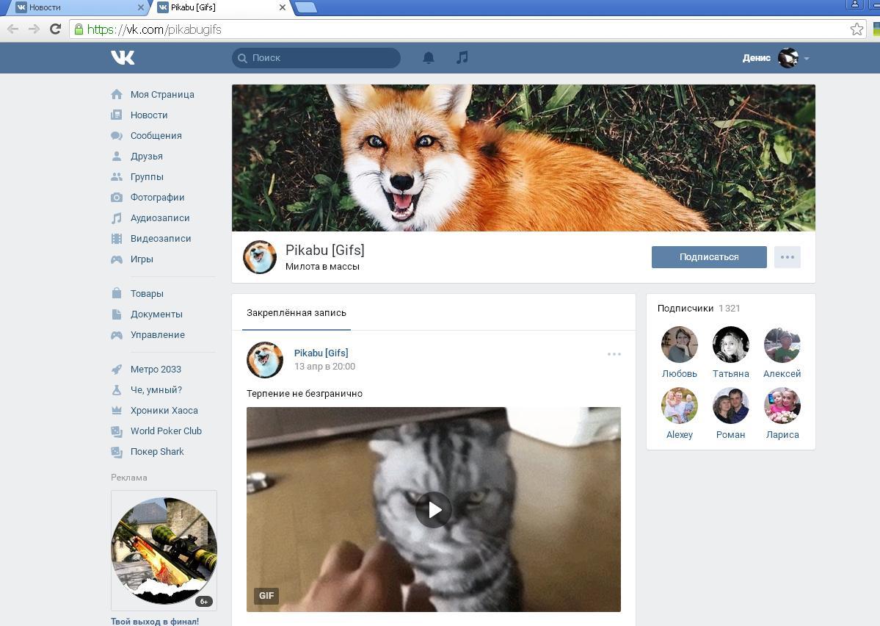Open subscriber Татьяна's profile
This screenshot has height=626, width=880.
pyautogui.click(x=731, y=345)
